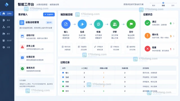This screenshot has width=180, height=101.
Task: Click the 把需求变成可落地的方案 header text
Action: pos(134,4)
